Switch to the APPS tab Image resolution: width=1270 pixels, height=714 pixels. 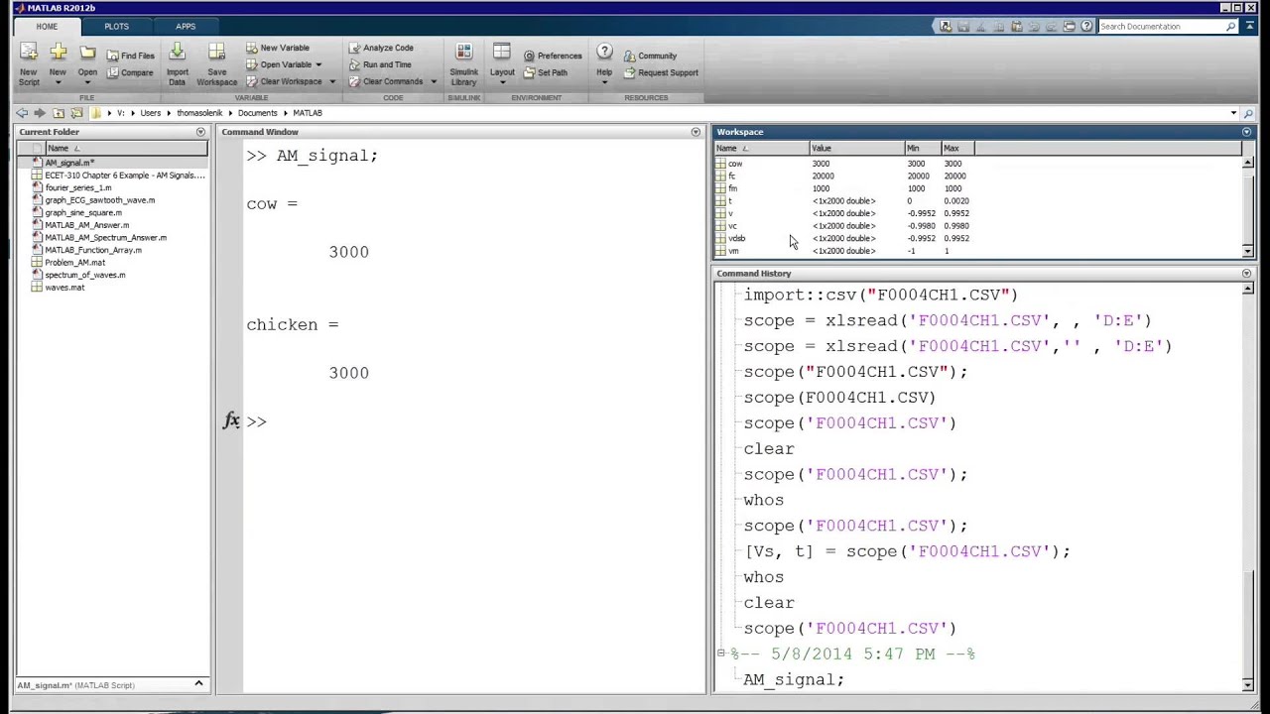tap(186, 27)
